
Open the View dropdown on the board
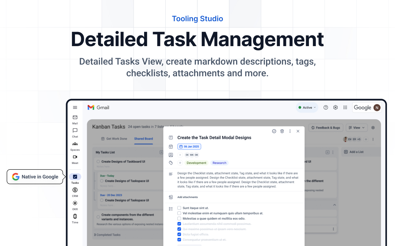(356, 127)
